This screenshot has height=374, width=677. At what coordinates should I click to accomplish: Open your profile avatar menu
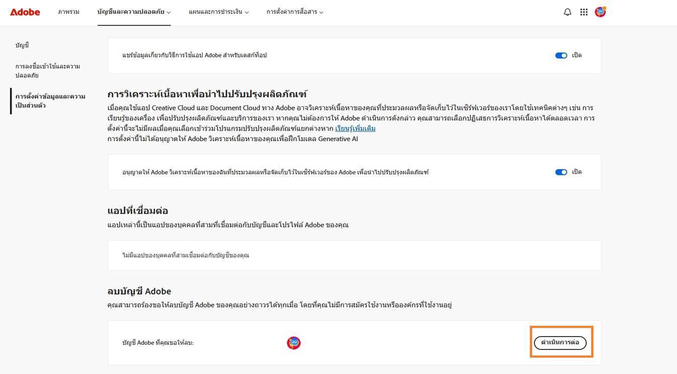click(x=600, y=12)
